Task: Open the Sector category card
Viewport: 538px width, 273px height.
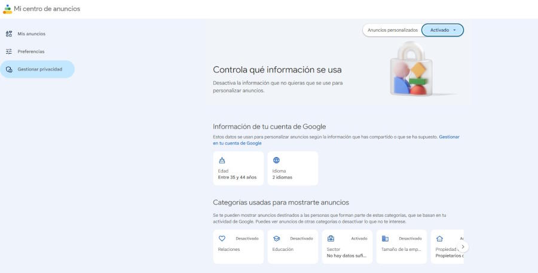Action: (347, 247)
